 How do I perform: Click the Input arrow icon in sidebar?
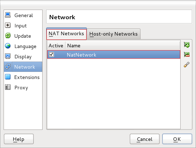[x=8, y=25]
